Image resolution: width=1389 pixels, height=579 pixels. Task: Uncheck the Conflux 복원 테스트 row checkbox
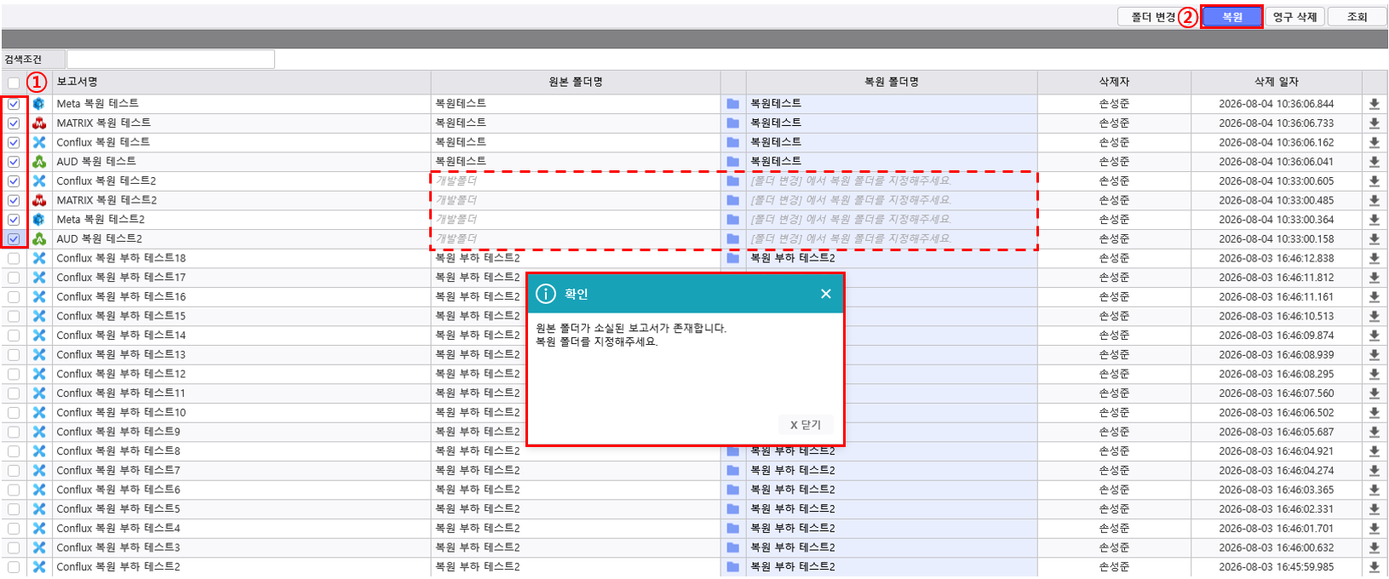(x=14, y=142)
